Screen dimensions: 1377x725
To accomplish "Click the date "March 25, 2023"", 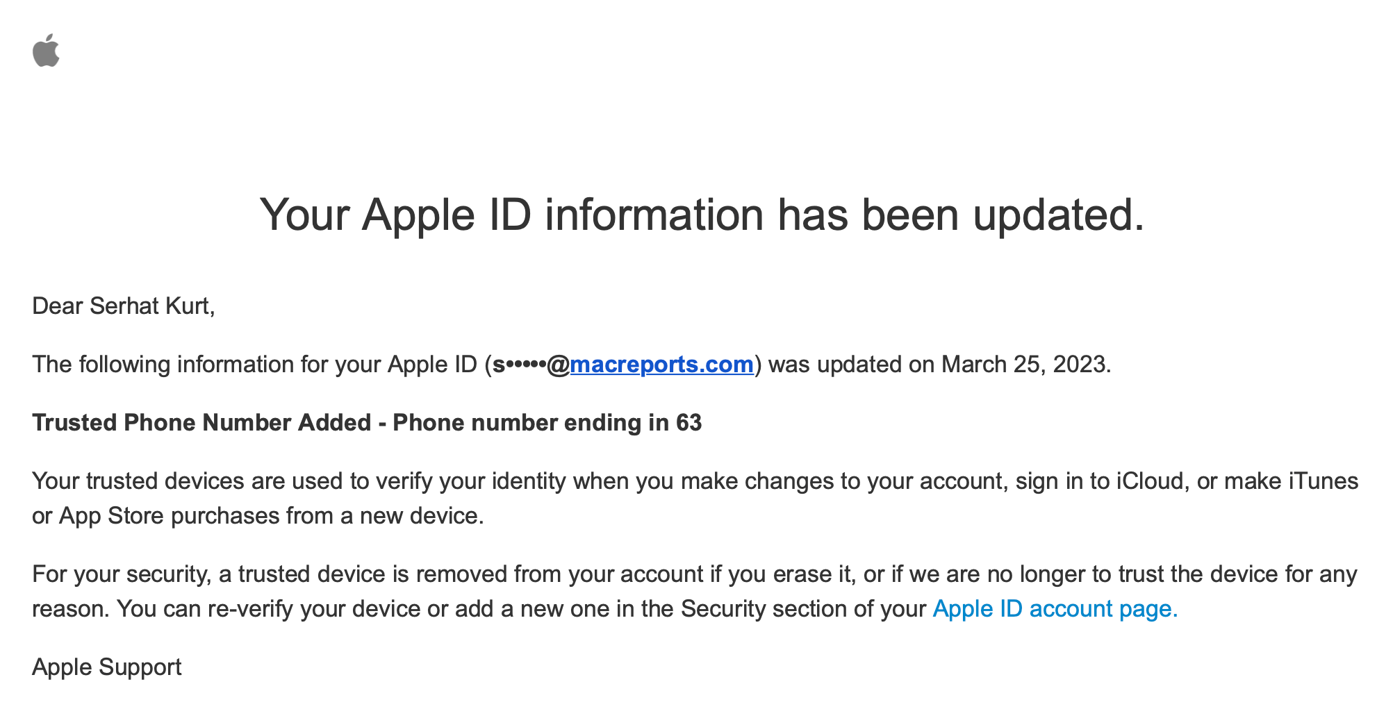I will 1025,365.
